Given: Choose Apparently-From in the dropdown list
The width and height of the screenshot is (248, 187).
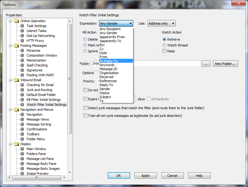Looking at the screenshot, I should [x=116, y=37].
